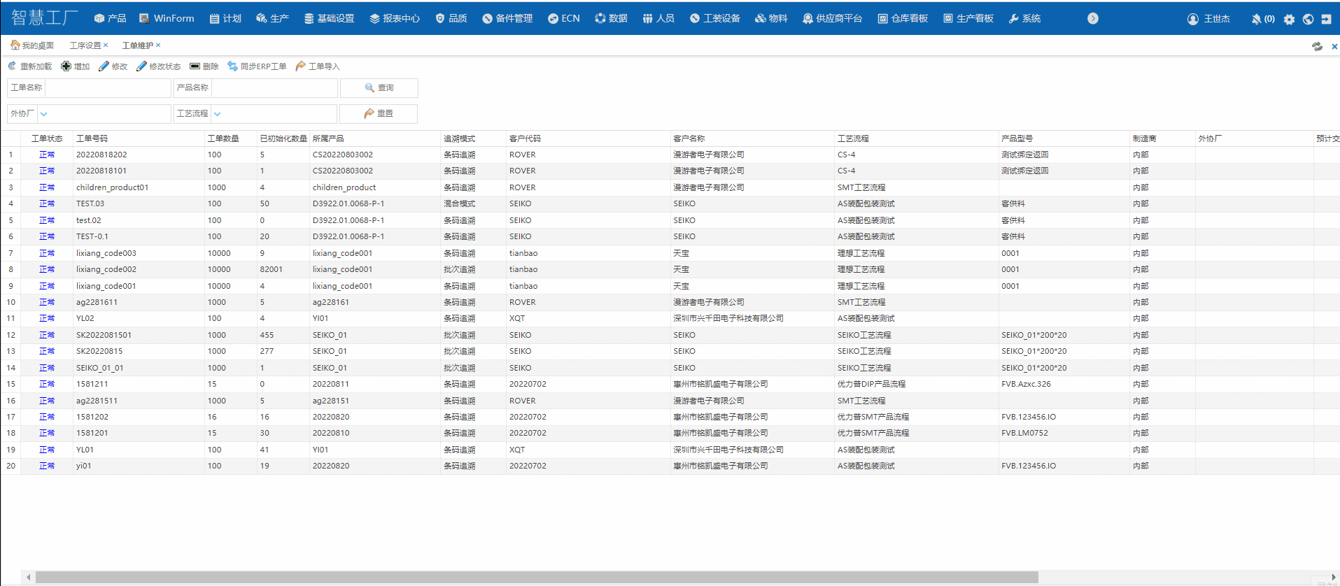The height and width of the screenshot is (586, 1340).
Task: Click the tab refresh arrows icon
Action: click(x=1317, y=46)
